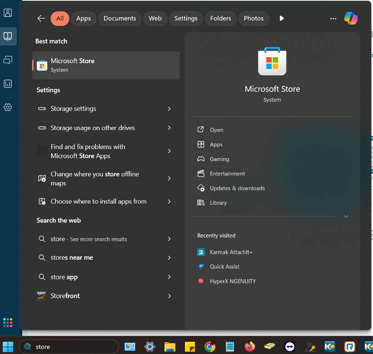The width and height of the screenshot is (373, 354).
Task: Open the Store's Apps section
Action: [x=216, y=145]
